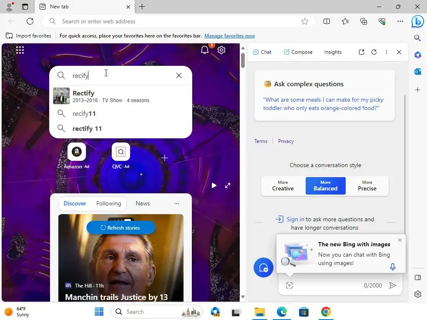427x320 pixels.
Task: Toggle sidebar visibility icon
Action: [417, 277]
